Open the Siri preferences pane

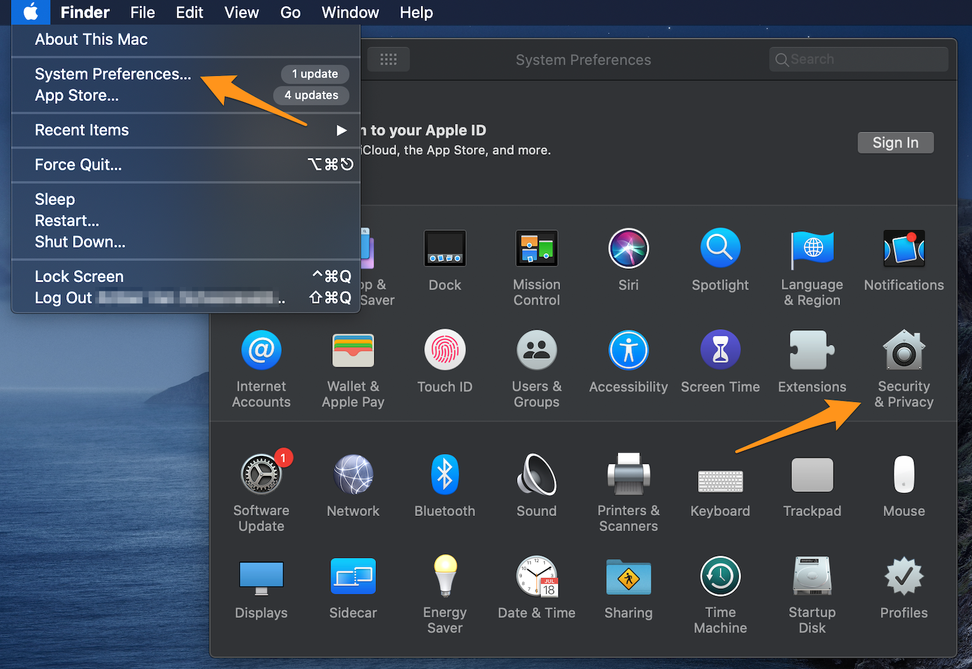pos(628,260)
